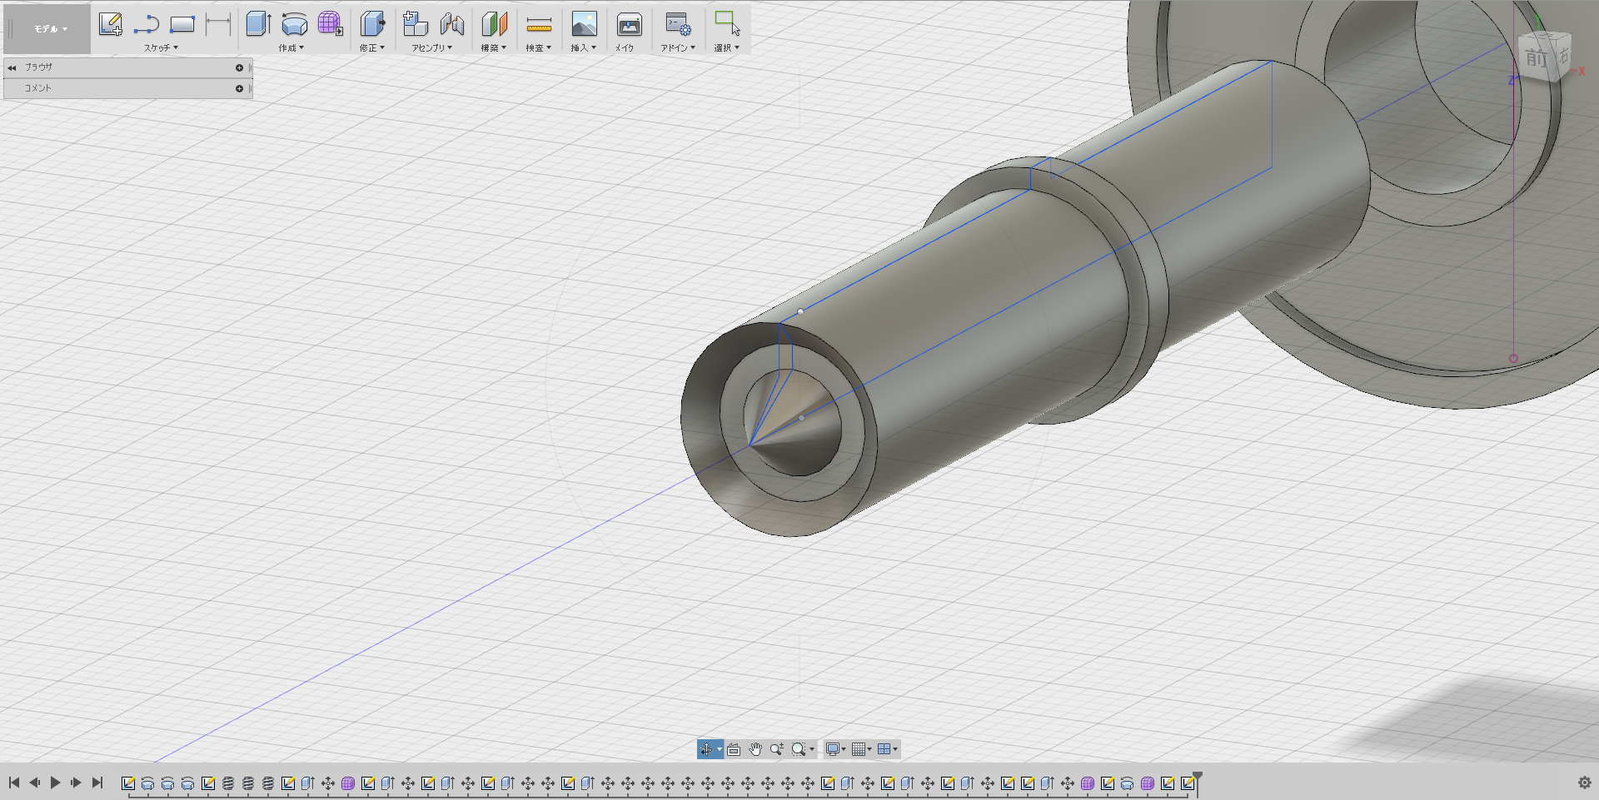Image resolution: width=1599 pixels, height=800 pixels.
Task: Activate the Pan hand tool
Action: point(755,749)
